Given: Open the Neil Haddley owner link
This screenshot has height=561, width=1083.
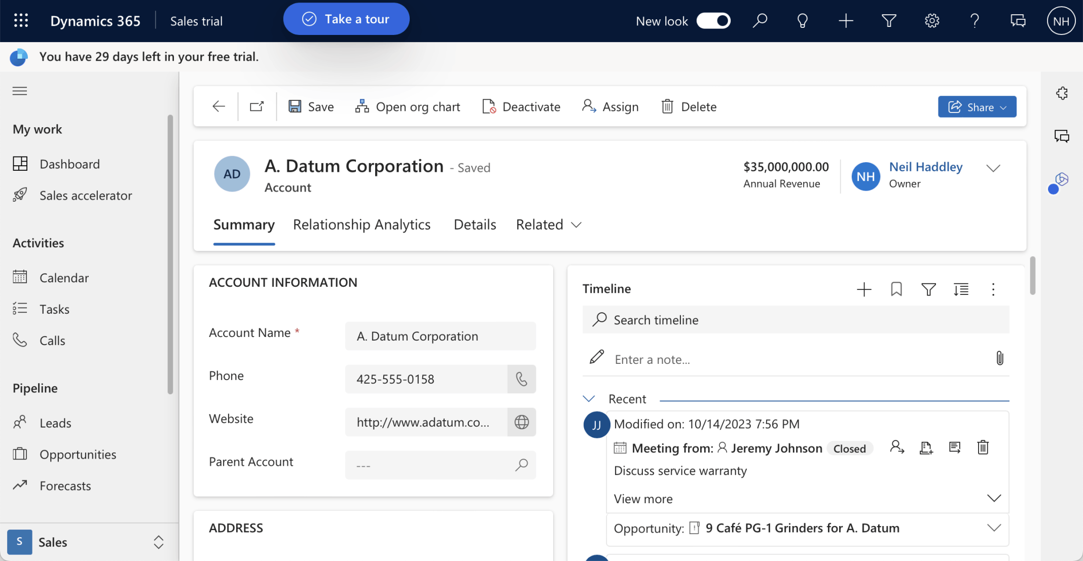Looking at the screenshot, I should pyautogui.click(x=925, y=167).
